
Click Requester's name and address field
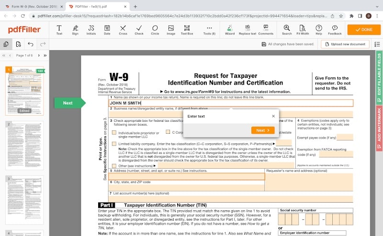309,182
